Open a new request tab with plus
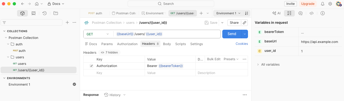 click(x=201, y=13)
